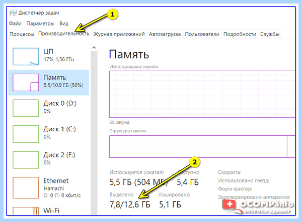Click the Скорость: label

230,172
